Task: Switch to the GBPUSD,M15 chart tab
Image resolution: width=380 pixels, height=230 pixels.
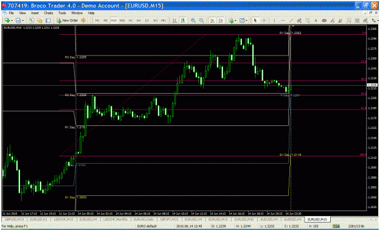Action: (x=15, y=219)
